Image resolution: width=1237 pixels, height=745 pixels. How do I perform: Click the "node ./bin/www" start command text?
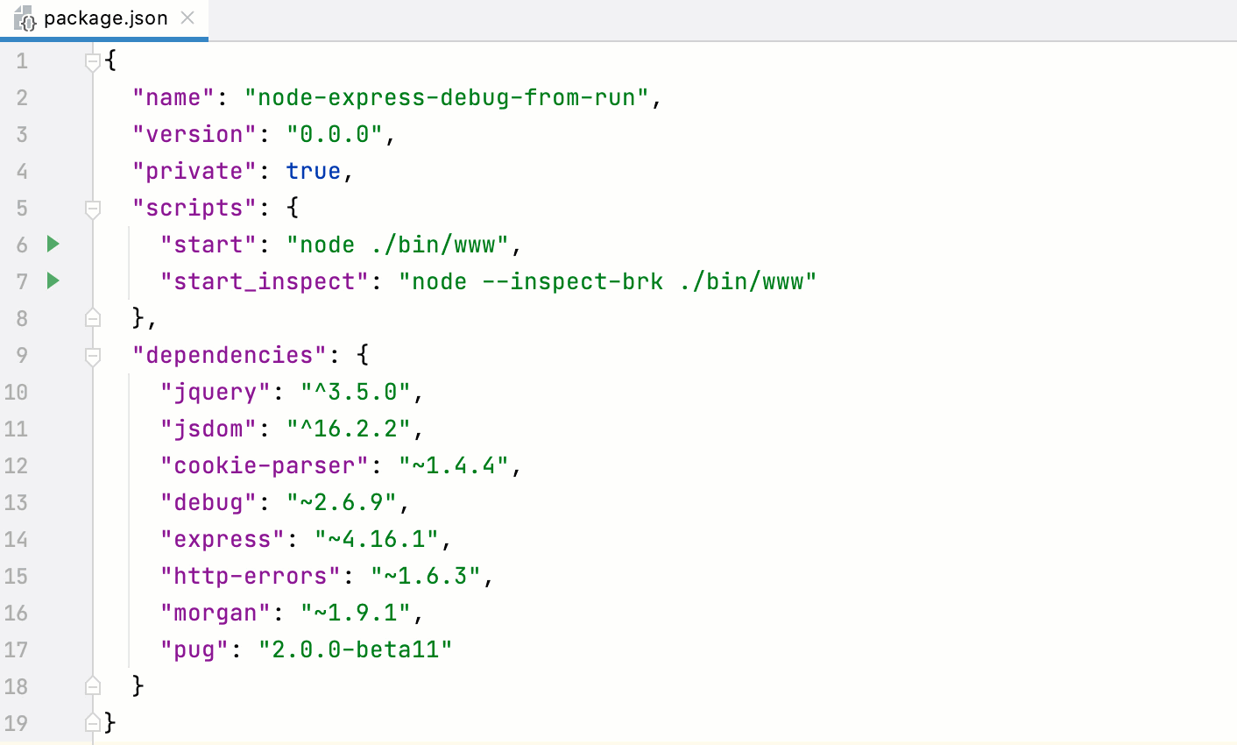399,245
